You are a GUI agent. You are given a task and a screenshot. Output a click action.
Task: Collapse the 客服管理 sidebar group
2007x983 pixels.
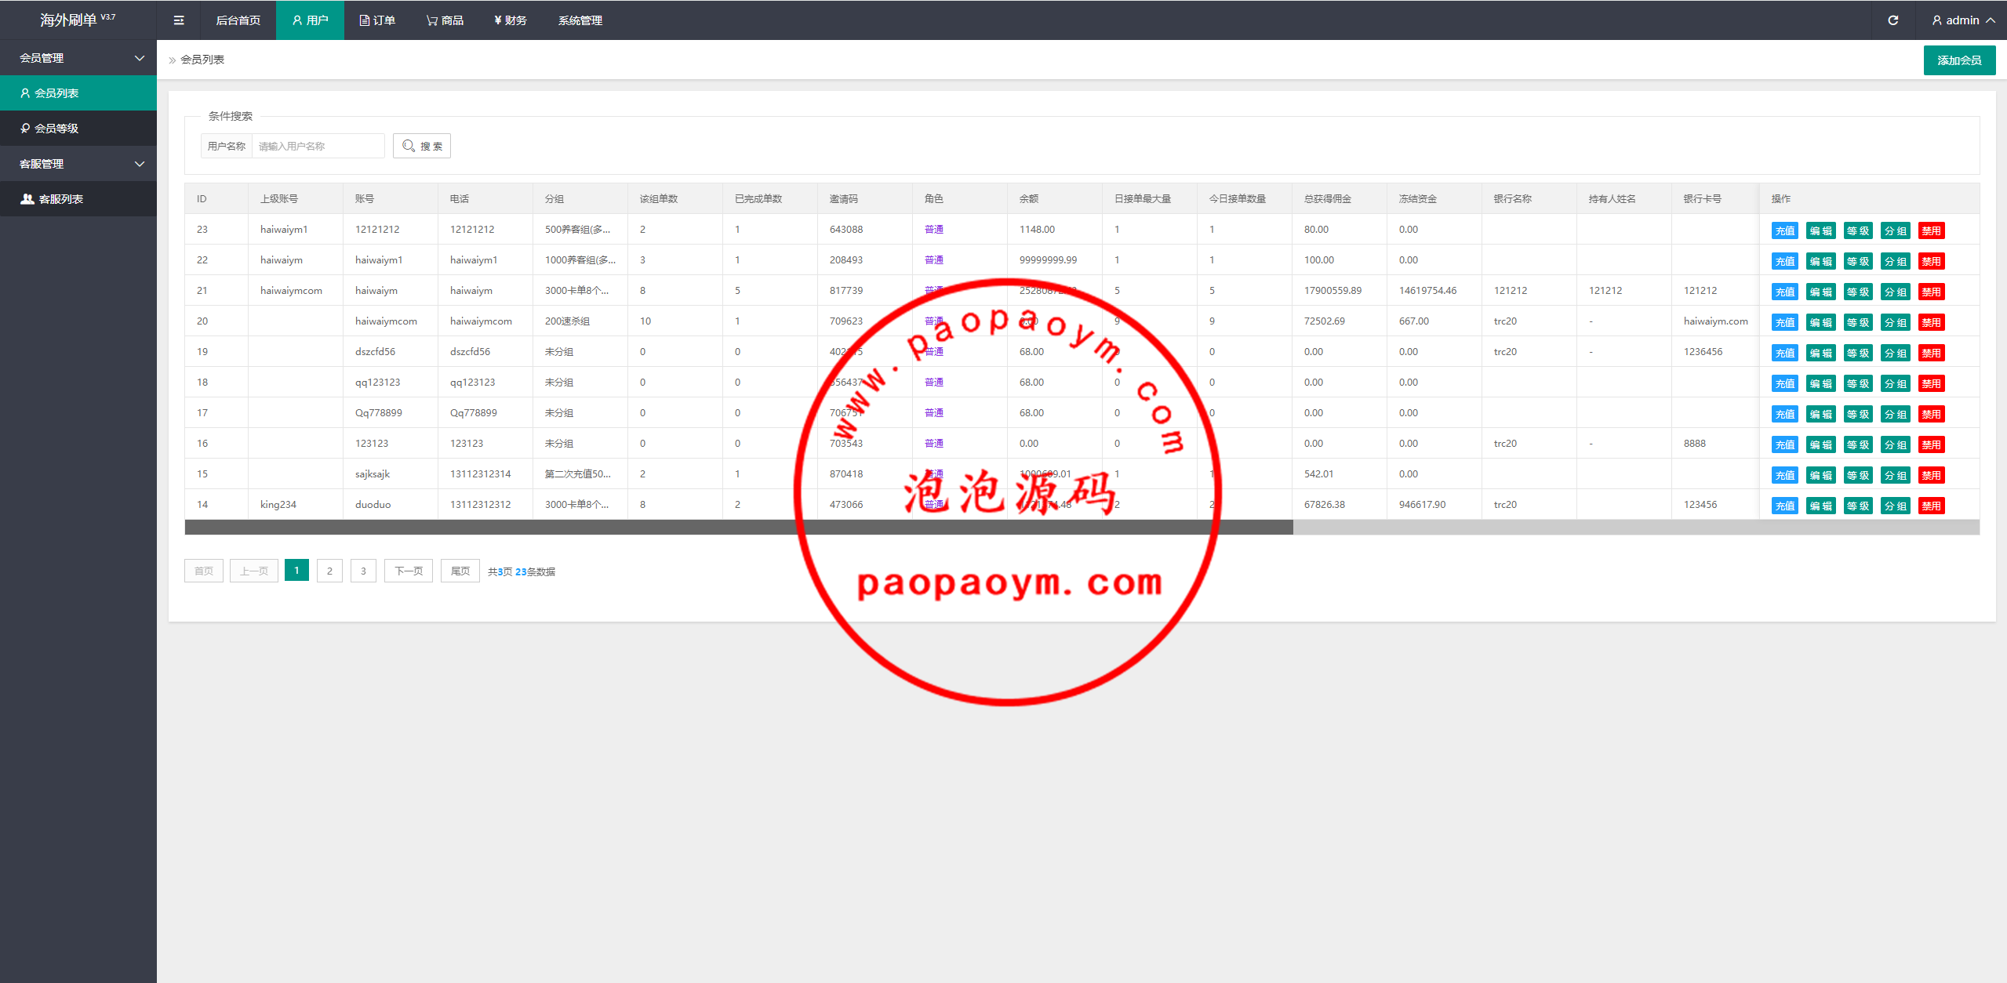78,164
